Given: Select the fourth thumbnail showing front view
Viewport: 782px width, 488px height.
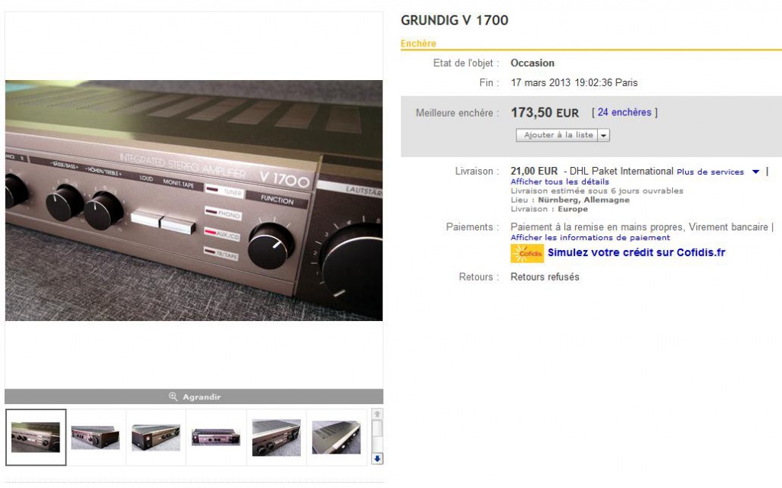Looking at the screenshot, I should click(216, 437).
